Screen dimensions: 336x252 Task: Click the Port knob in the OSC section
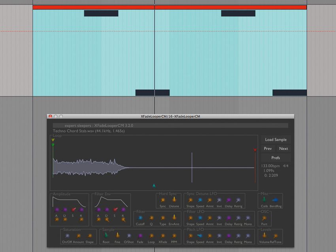[264, 218]
